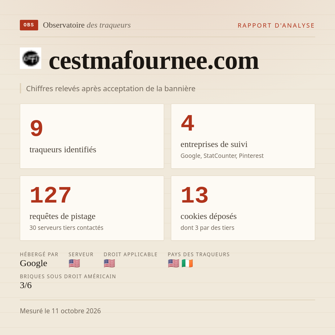Click the US flag under Pays des traqueurs

click(x=173, y=263)
